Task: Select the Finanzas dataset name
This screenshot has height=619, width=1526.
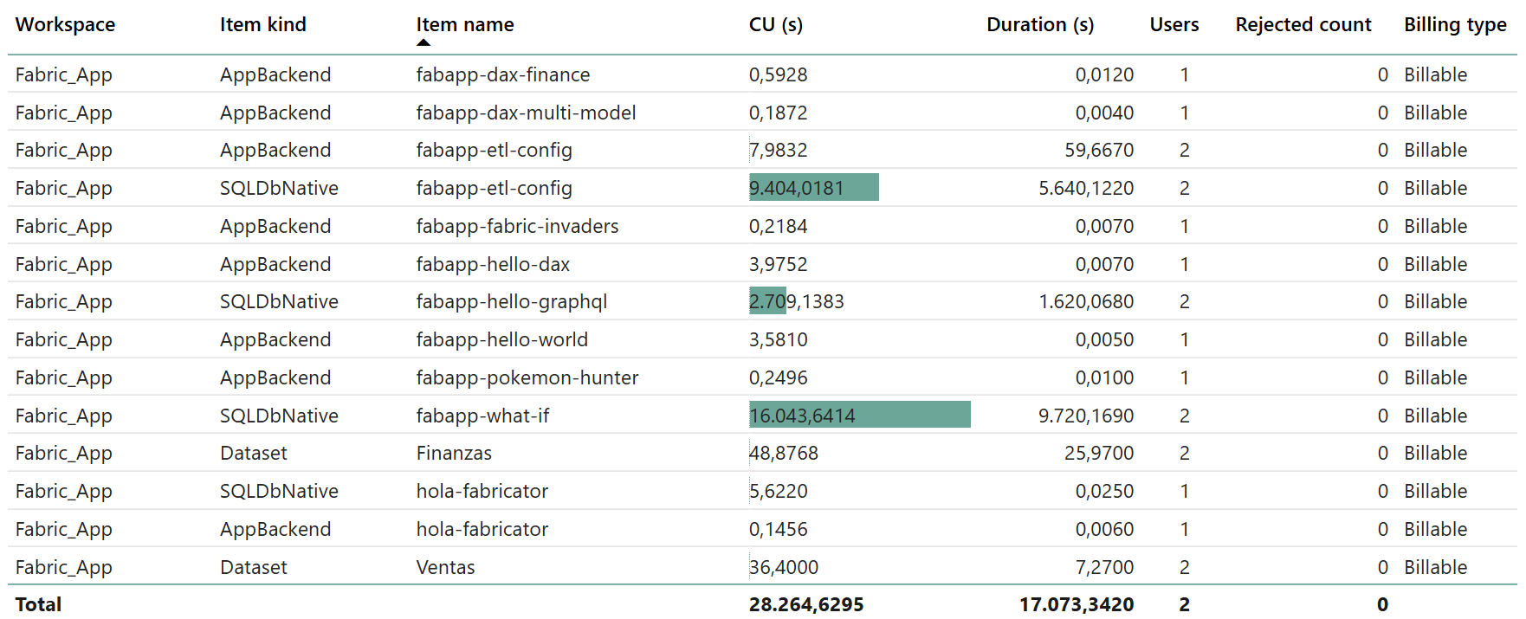Action: tap(454, 453)
